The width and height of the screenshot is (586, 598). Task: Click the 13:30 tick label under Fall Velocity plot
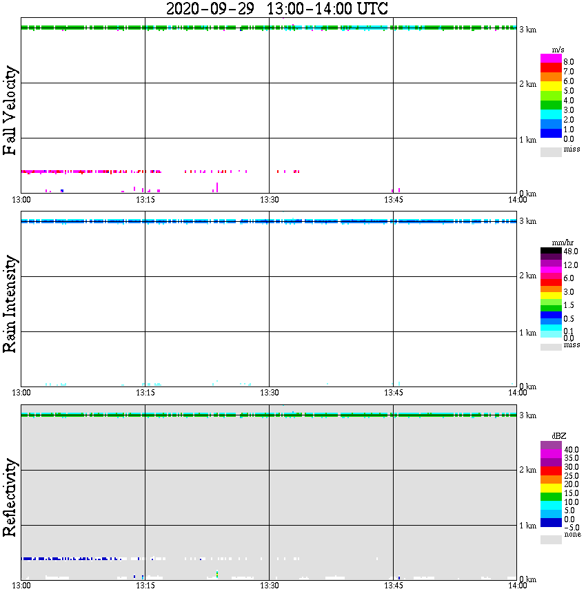[x=269, y=200]
